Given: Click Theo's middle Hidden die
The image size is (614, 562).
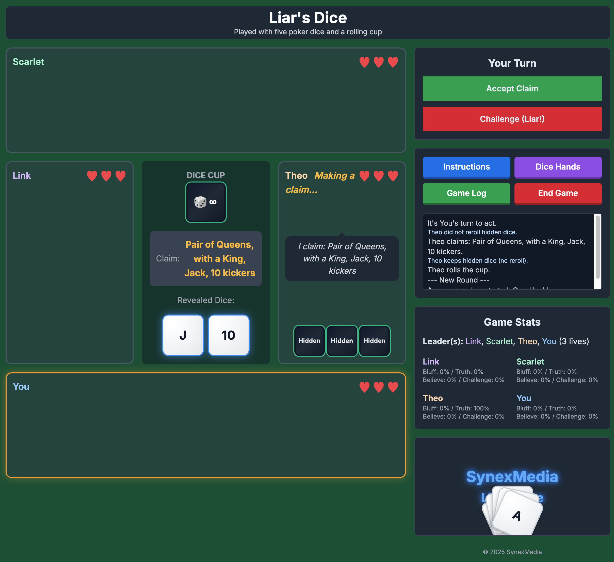Looking at the screenshot, I should click(x=342, y=341).
